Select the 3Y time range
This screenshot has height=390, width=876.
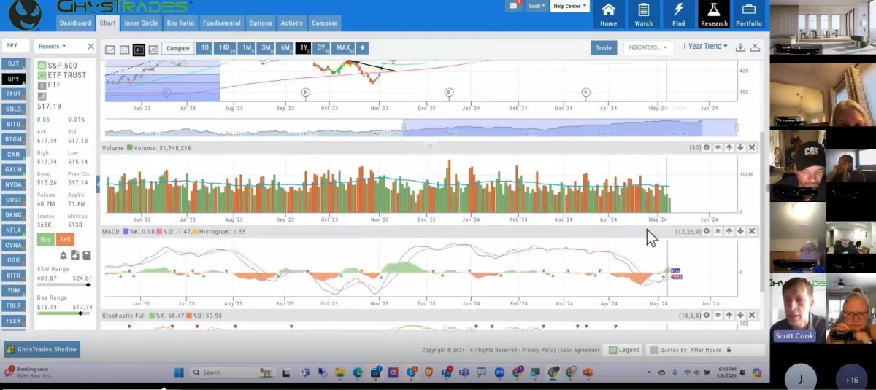pos(321,48)
